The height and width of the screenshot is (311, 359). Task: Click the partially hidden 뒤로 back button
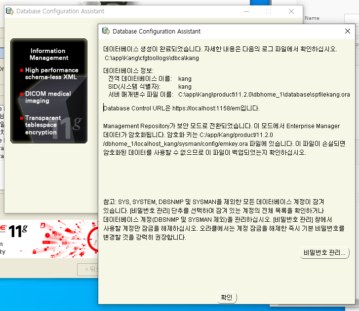pyautogui.click(x=88, y=270)
